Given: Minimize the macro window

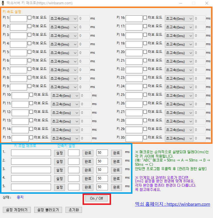Looking at the screenshot, I should pyautogui.click(x=181, y=3).
